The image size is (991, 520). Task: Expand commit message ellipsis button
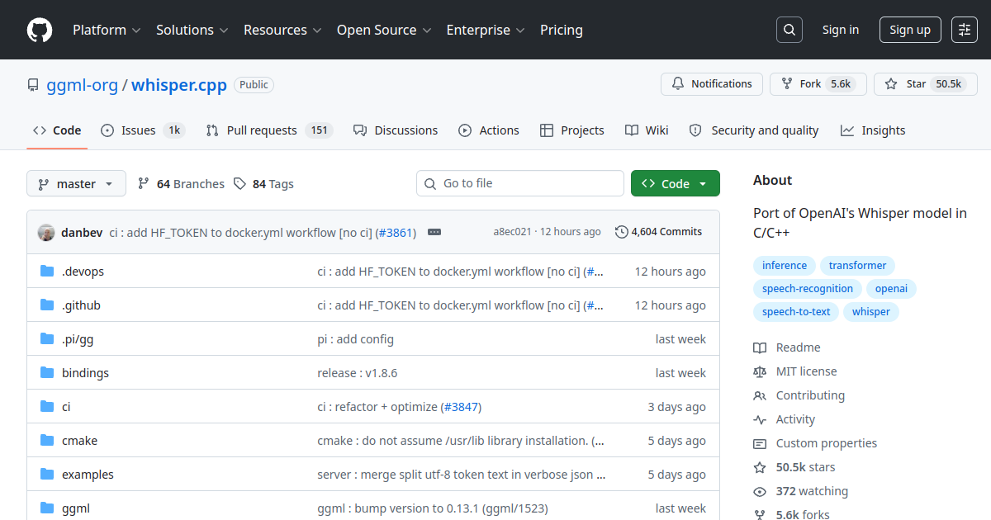434,232
